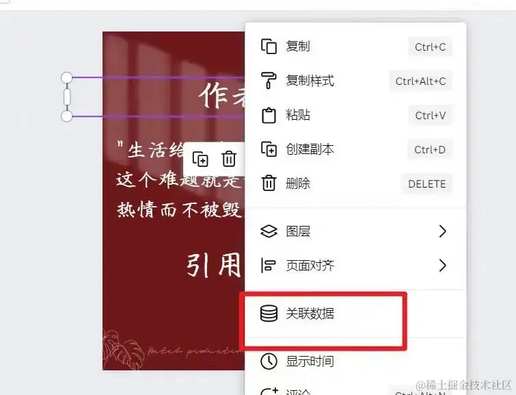
Task: Click the duplicate icon in floating toolbar
Action: tap(200, 160)
